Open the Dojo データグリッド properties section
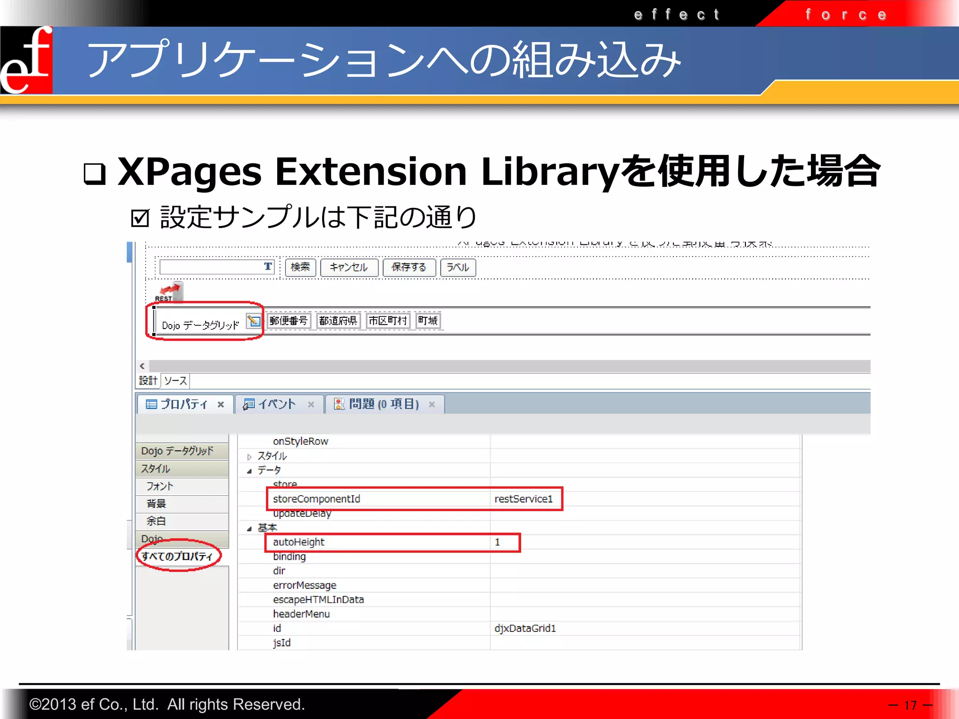This screenshot has height=719, width=959. pos(182,451)
